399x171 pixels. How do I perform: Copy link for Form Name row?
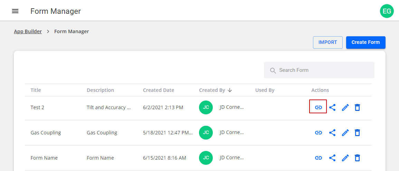coord(318,158)
